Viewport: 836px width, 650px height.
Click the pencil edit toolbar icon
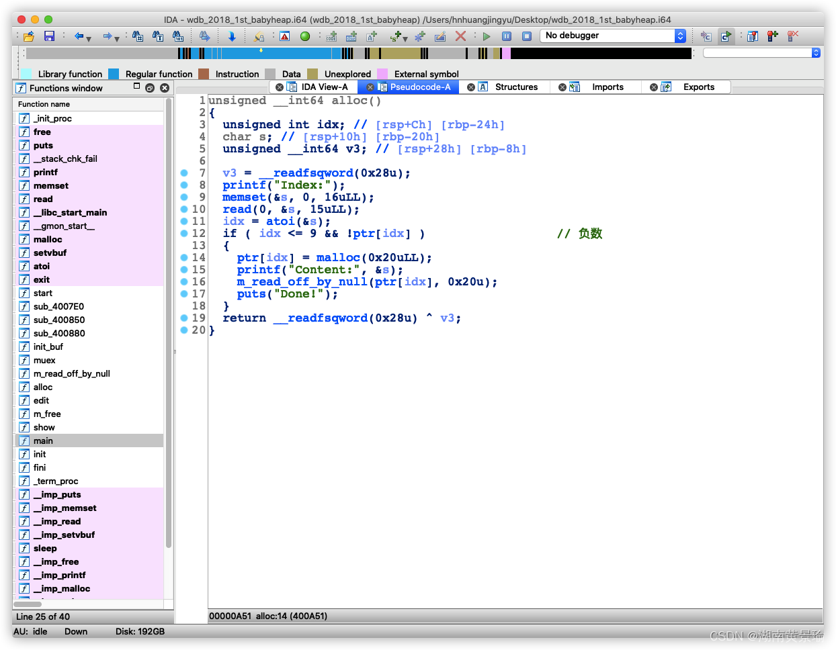440,36
